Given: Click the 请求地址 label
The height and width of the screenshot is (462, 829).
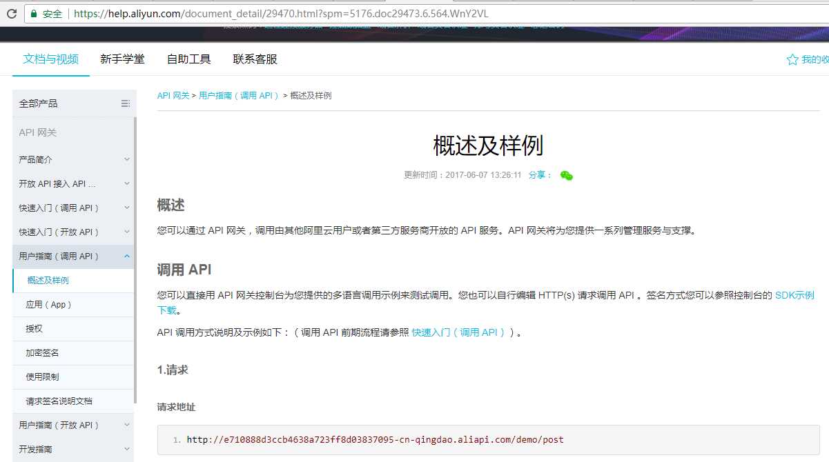Looking at the screenshot, I should tap(176, 407).
